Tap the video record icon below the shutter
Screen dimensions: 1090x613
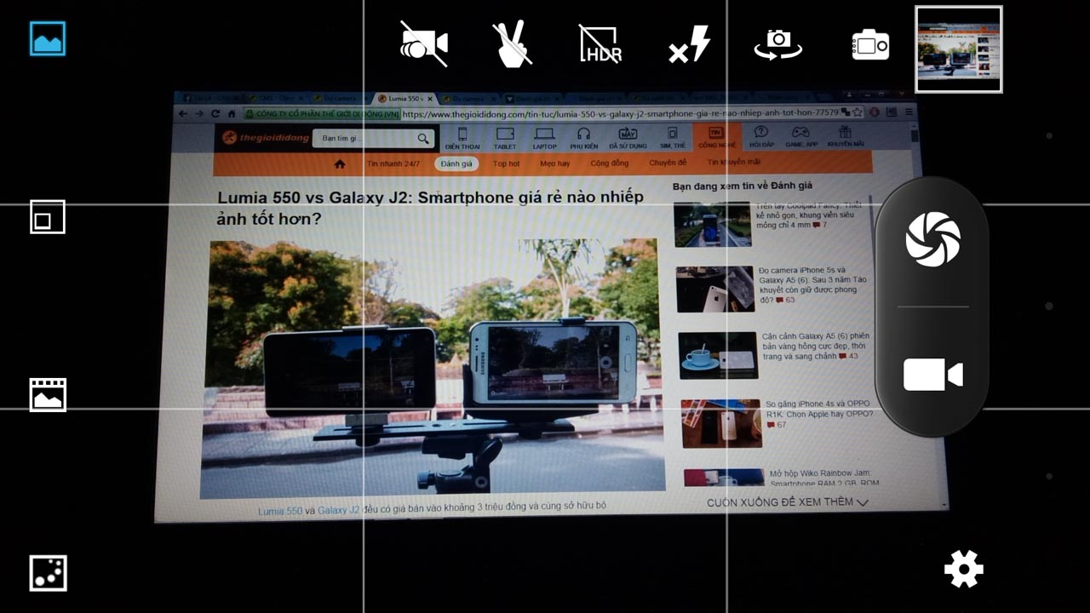(x=932, y=372)
